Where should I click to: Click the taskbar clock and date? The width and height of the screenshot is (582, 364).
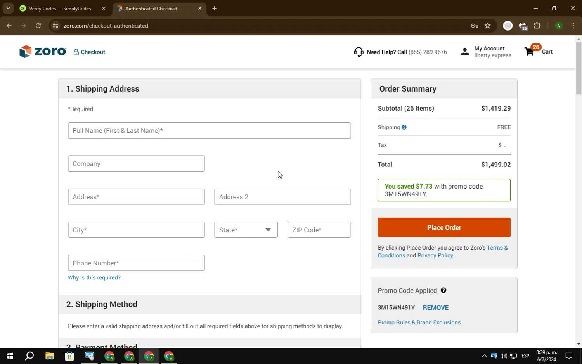click(546, 356)
